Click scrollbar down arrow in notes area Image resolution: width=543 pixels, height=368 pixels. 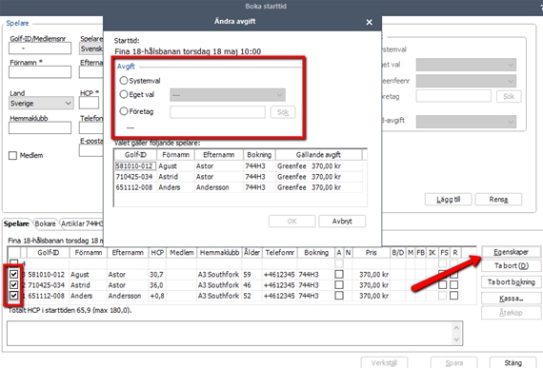click(x=456, y=339)
